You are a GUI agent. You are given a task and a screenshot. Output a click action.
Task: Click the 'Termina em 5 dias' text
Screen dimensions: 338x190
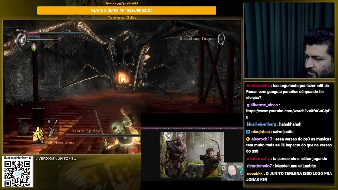coord(122,17)
